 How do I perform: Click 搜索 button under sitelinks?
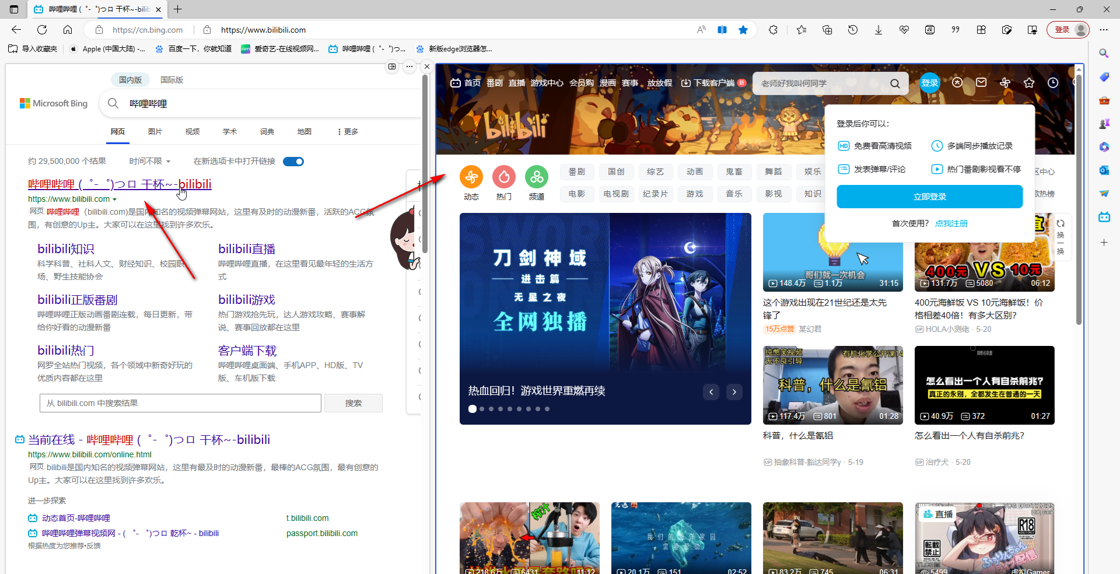(353, 403)
